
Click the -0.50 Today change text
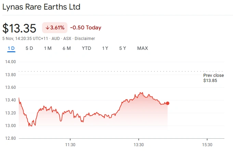click(x=86, y=28)
